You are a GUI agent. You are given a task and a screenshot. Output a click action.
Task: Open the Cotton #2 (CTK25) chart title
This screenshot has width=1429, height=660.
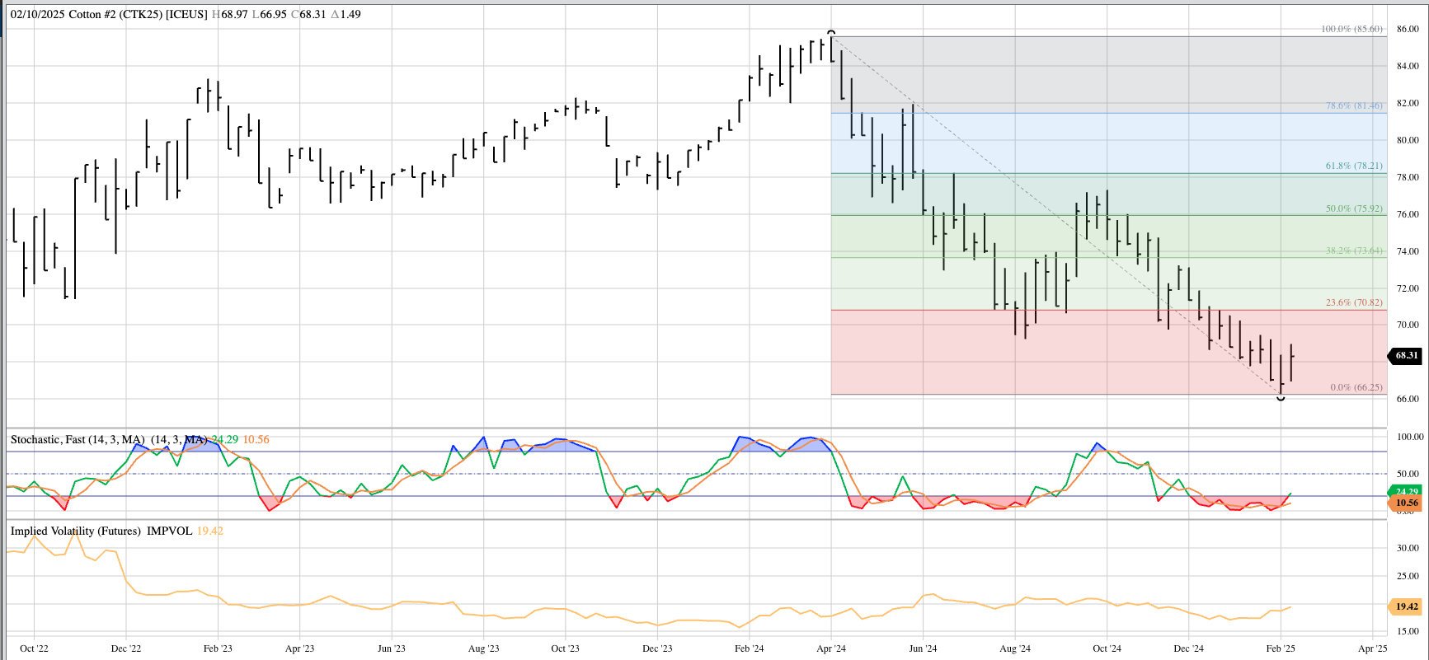pyautogui.click(x=109, y=14)
